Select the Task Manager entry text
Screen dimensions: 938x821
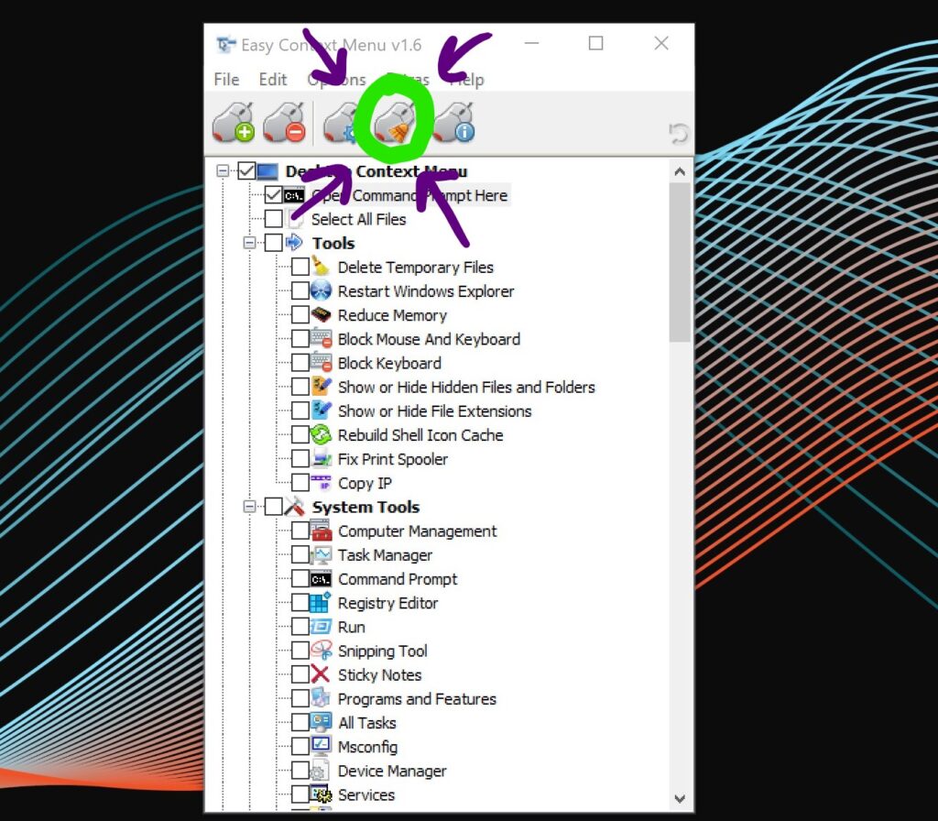click(385, 554)
